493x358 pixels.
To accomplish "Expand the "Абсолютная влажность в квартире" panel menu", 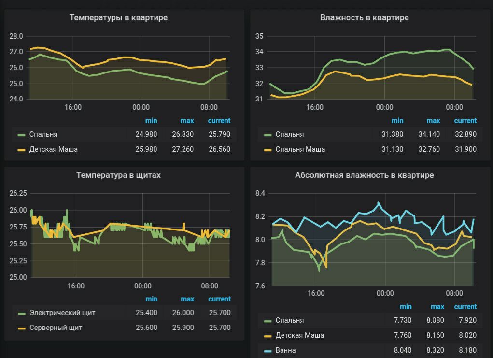I will pos(364,175).
